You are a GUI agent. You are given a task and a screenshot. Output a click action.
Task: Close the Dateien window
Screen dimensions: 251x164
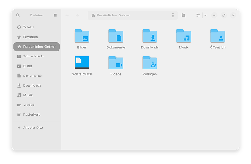(x=233, y=15)
